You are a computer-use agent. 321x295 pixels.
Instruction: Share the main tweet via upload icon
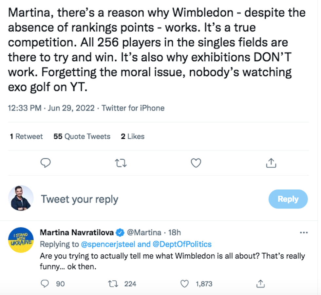pyautogui.click(x=271, y=163)
